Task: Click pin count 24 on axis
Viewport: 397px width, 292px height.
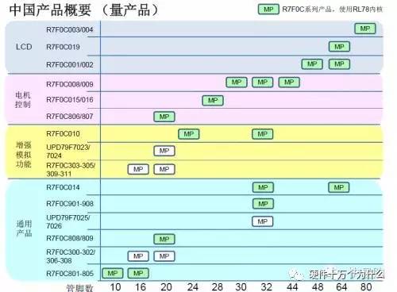Action: coord(192,287)
